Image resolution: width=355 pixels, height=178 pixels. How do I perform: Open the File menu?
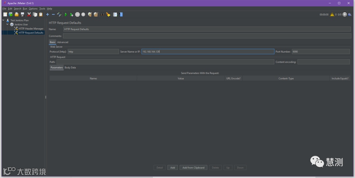click(x=4, y=9)
